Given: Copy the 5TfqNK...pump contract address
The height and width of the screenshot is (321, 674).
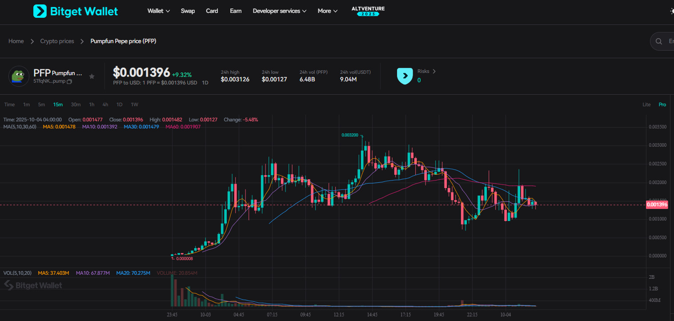Looking at the screenshot, I should point(69,82).
